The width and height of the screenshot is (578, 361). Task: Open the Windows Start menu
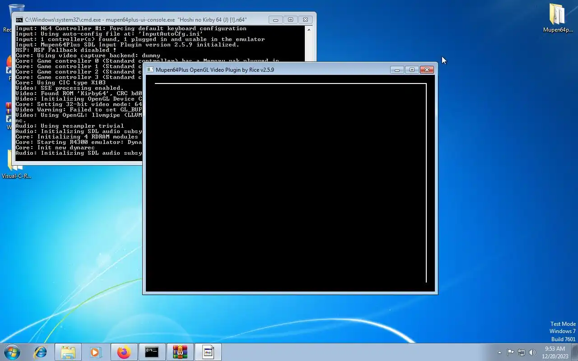point(12,352)
